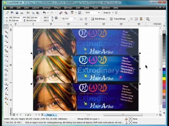This screenshot has height=126, width=169.
Task: Open the zoom navigator at canvas corner
Action: tap(160, 115)
